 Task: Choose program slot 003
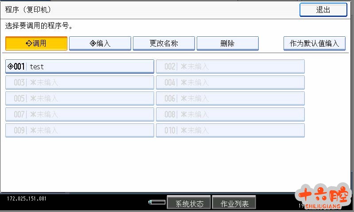[80, 82]
